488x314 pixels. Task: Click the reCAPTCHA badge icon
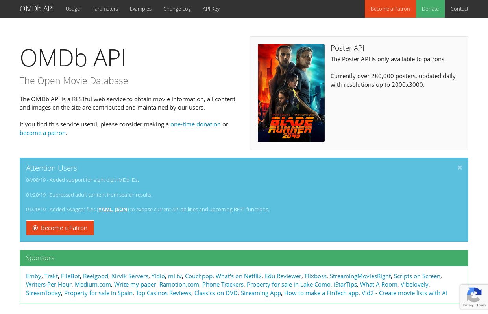click(474, 296)
